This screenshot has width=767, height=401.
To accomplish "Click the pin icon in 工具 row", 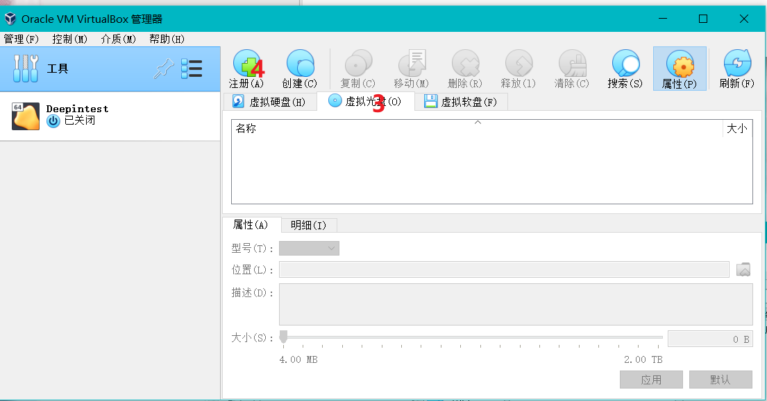I will pyautogui.click(x=163, y=69).
